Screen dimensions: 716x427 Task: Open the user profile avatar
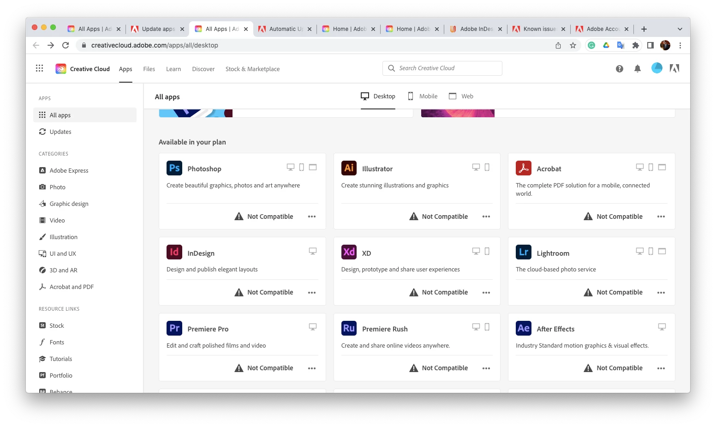point(657,68)
